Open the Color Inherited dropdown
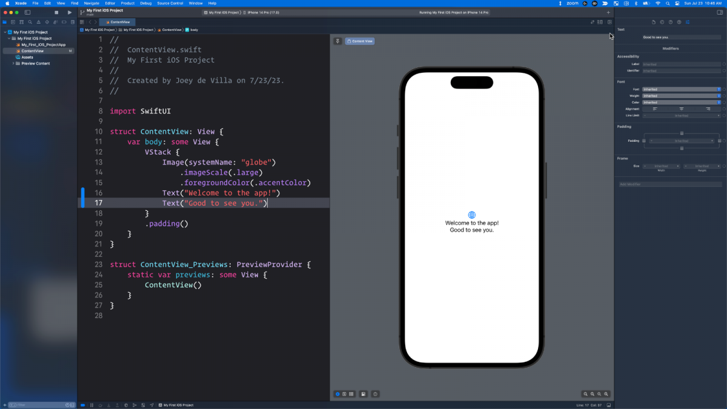This screenshot has height=409, width=727. coord(680,102)
